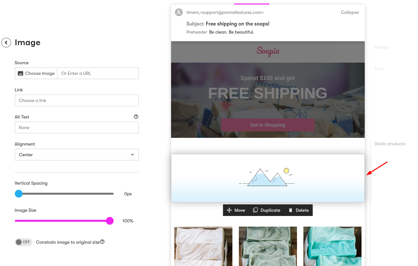Viewport: 418px width, 266px height.
Task: Click the Image Size slider handle
Action: [x=110, y=221]
